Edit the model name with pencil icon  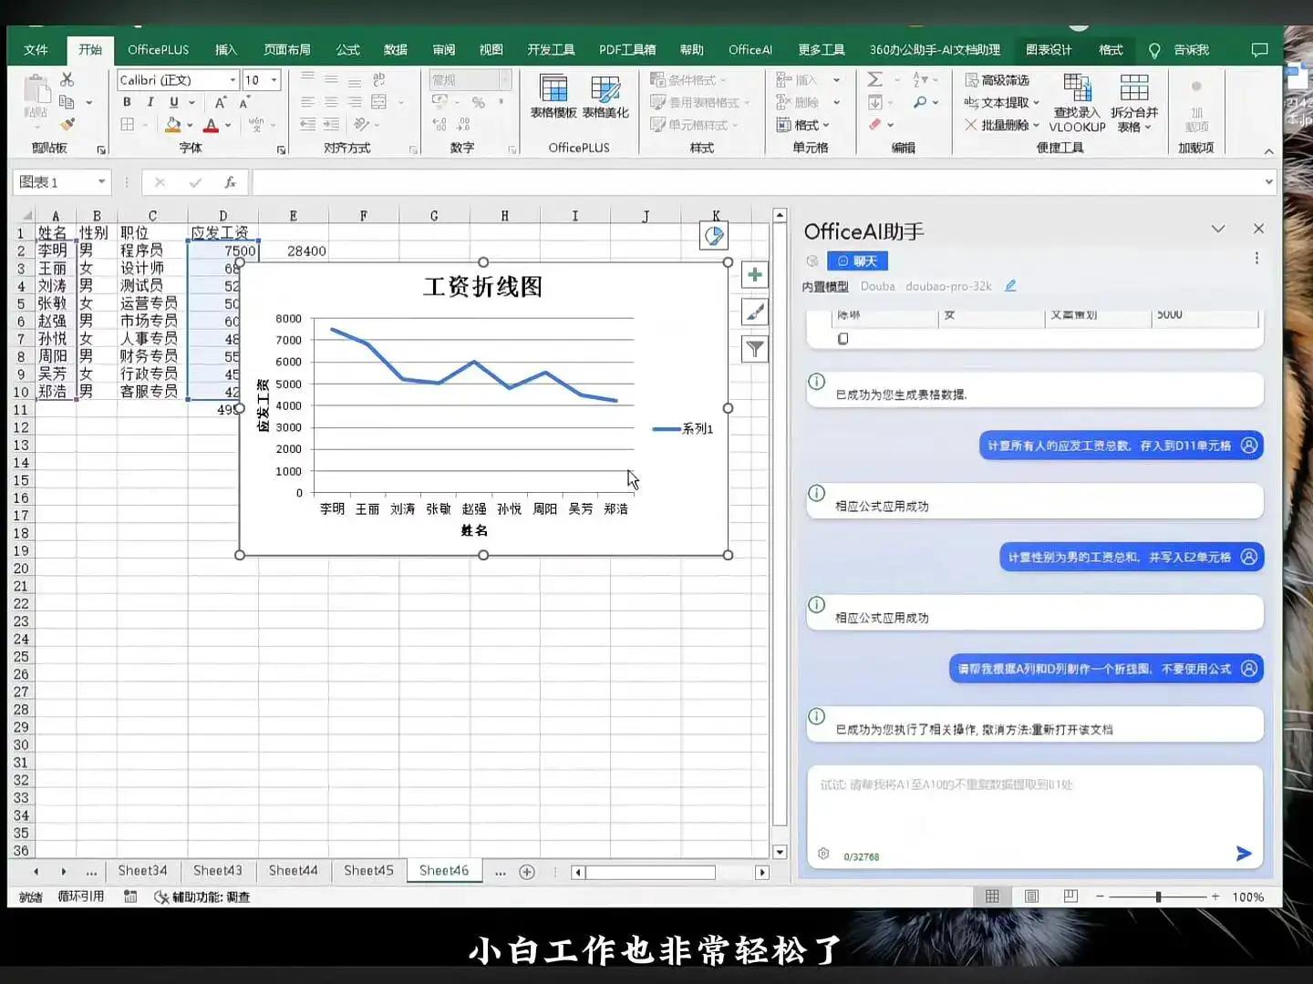pos(1010,285)
